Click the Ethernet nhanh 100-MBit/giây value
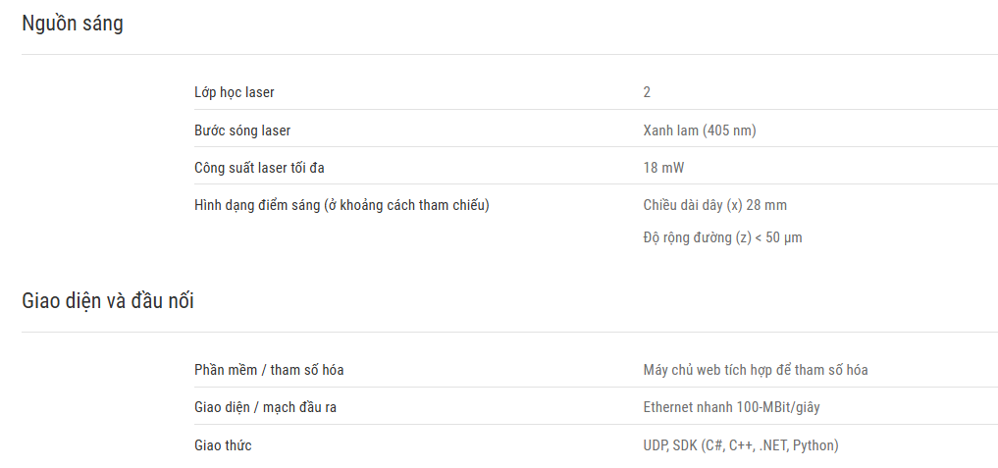998x468 pixels. point(731,407)
